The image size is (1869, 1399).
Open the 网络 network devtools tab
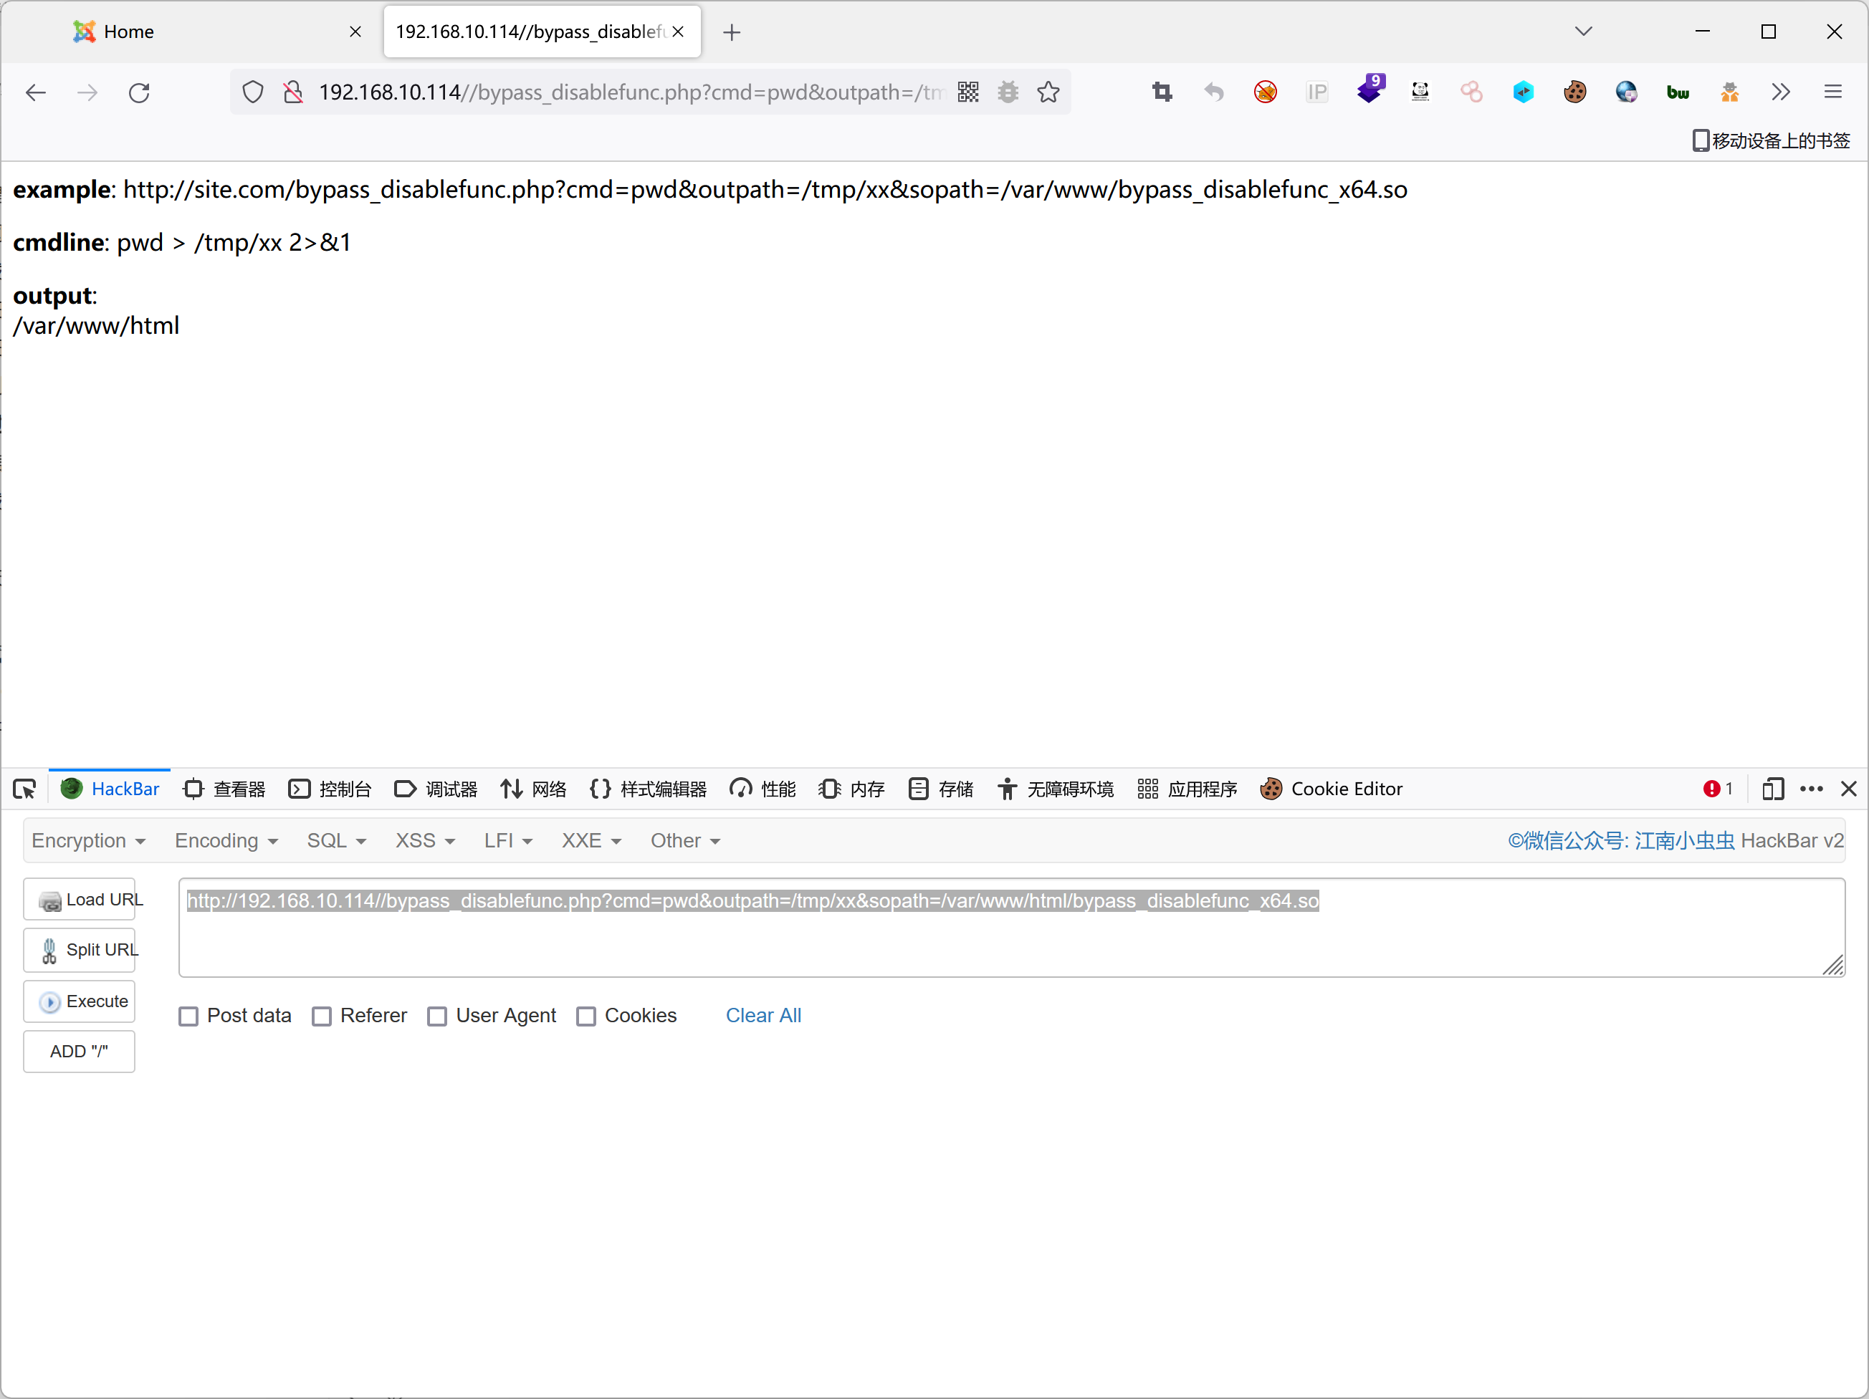[533, 789]
